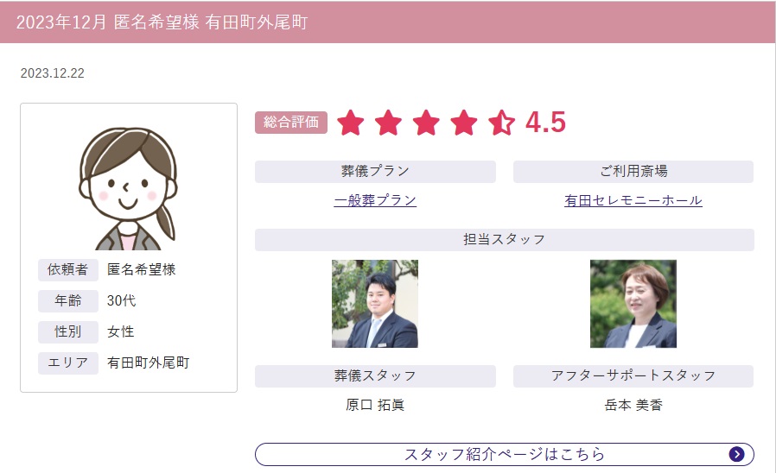Click the first rating star
Screen dimensions: 776x473
tap(350, 123)
